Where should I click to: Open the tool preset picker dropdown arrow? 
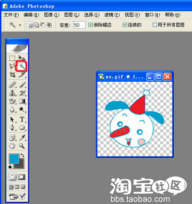click(20, 25)
